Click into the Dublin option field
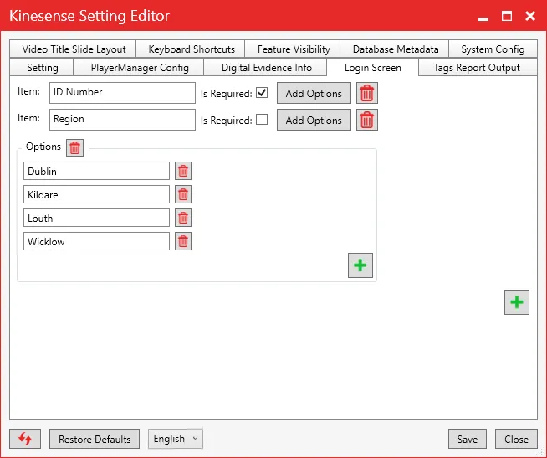The image size is (547, 458). click(x=97, y=171)
